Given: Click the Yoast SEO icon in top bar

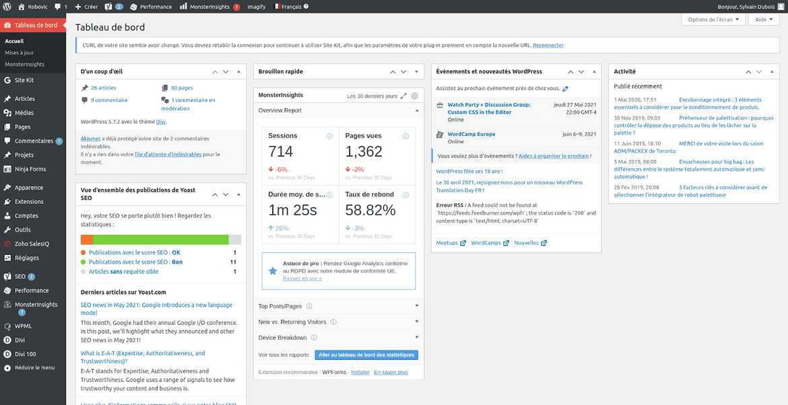Looking at the screenshot, I should pyautogui.click(x=108, y=6).
